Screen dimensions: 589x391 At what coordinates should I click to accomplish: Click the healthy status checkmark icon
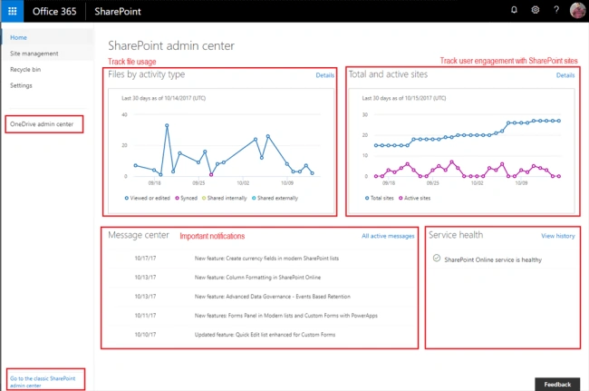[437, 258]
